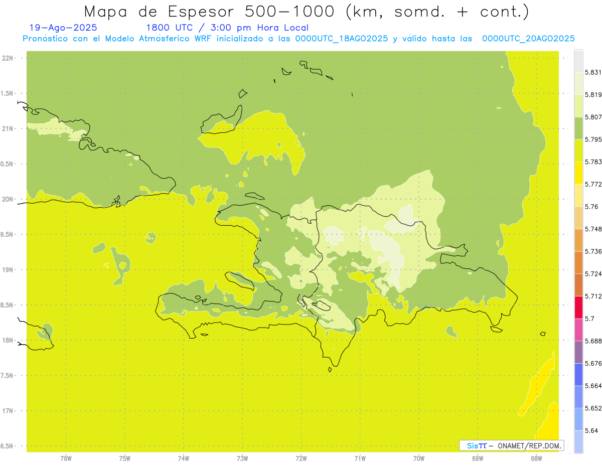The width and height of the screenshot is (602, 465).
Task: Click the colorbar value "5.676"
Action: tap(593, 364)
